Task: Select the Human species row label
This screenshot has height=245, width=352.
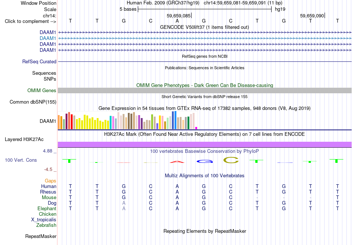Action: pyautogui.click(x=49, y=186)
